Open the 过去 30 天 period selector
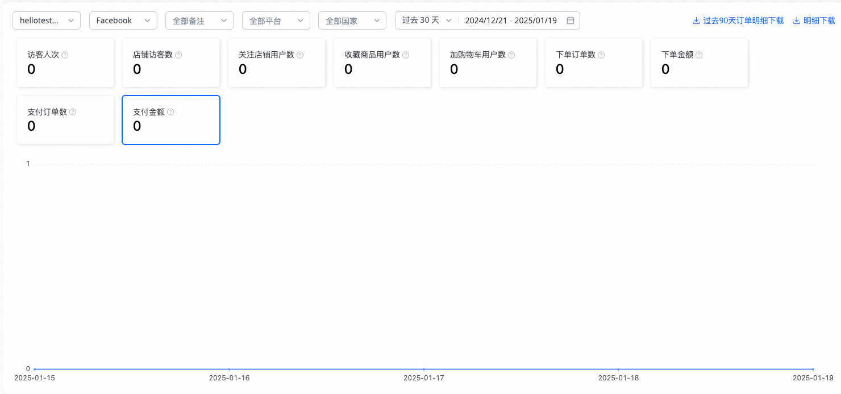841x394 pixels. [x=427, y=20]
